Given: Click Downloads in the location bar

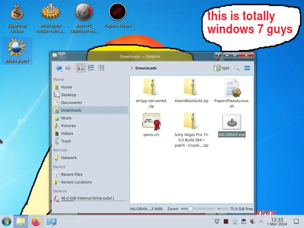Looking at the screenshot, I should coord(146,68).
